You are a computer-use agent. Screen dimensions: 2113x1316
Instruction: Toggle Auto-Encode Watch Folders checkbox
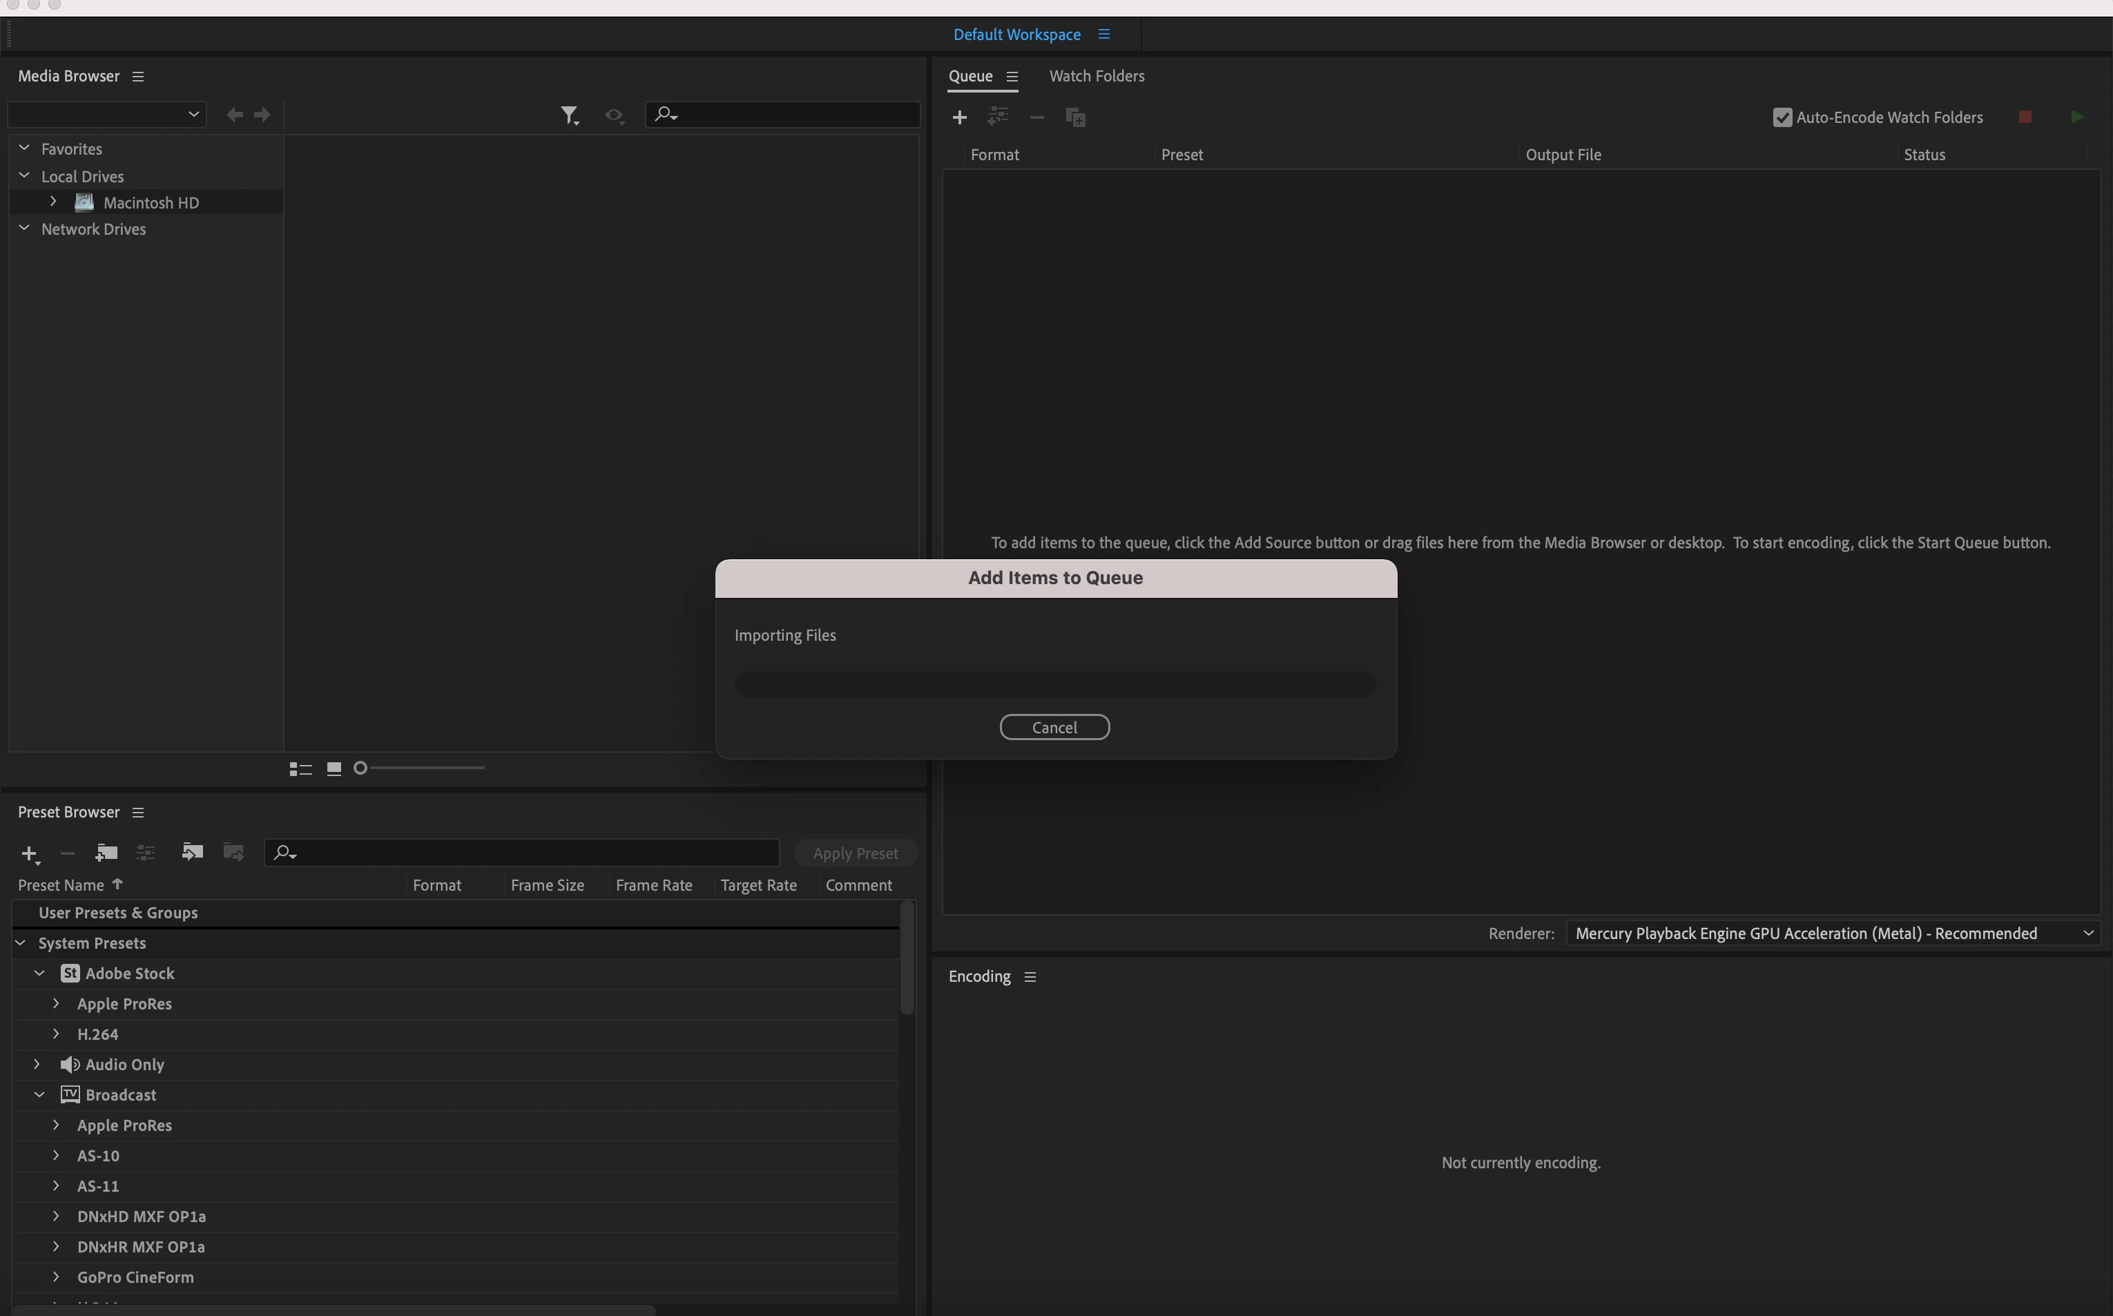click(1782, 117)
